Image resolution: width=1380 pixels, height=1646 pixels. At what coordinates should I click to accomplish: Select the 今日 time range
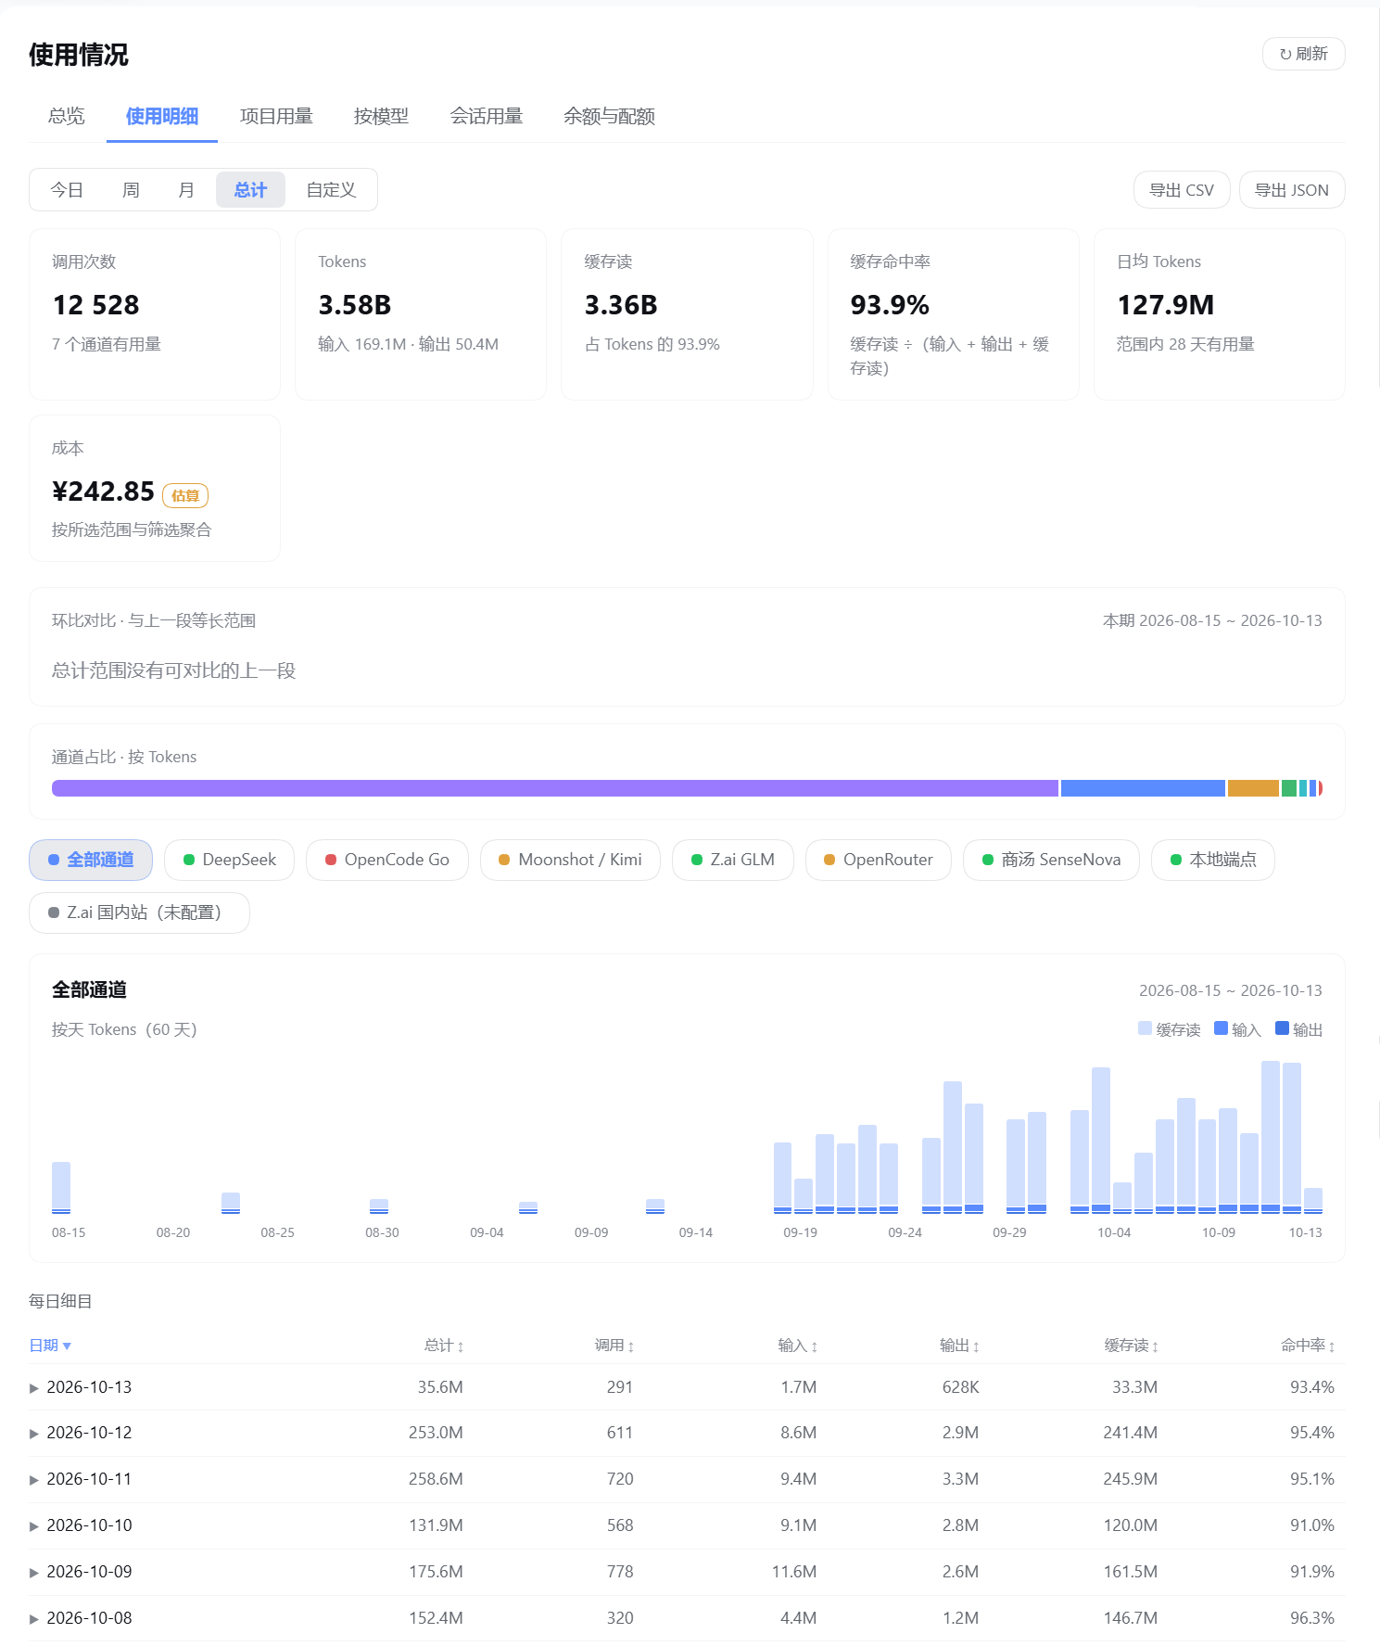coord(67,190)
